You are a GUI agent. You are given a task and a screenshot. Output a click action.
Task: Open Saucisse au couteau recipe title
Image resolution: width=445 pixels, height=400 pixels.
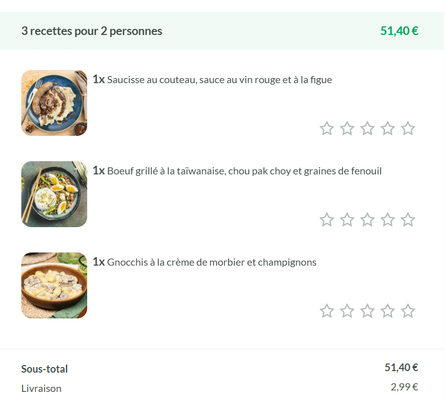click(x=219, y=80)
